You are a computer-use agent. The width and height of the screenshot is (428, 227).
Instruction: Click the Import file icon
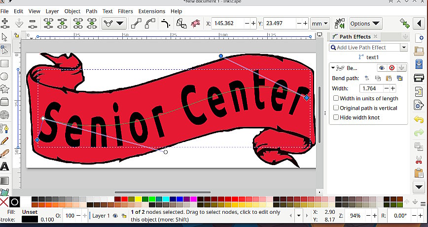click(419, 91)
